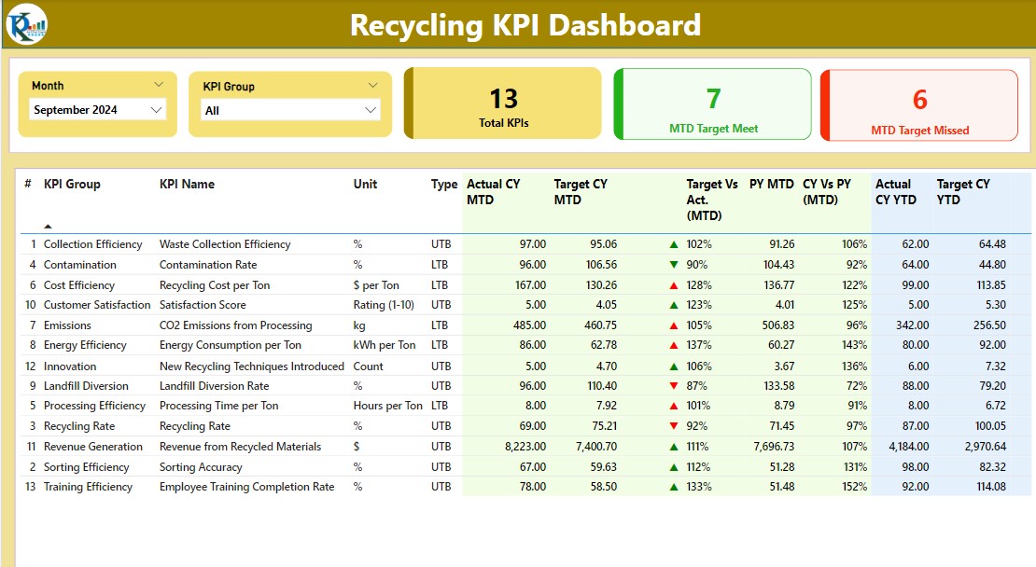This screenshot has height=567, width=1036.
Task: Sort by the # column header
Action: (28, 184)
